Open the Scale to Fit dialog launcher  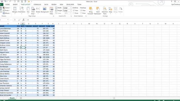(x=71, y=16)
